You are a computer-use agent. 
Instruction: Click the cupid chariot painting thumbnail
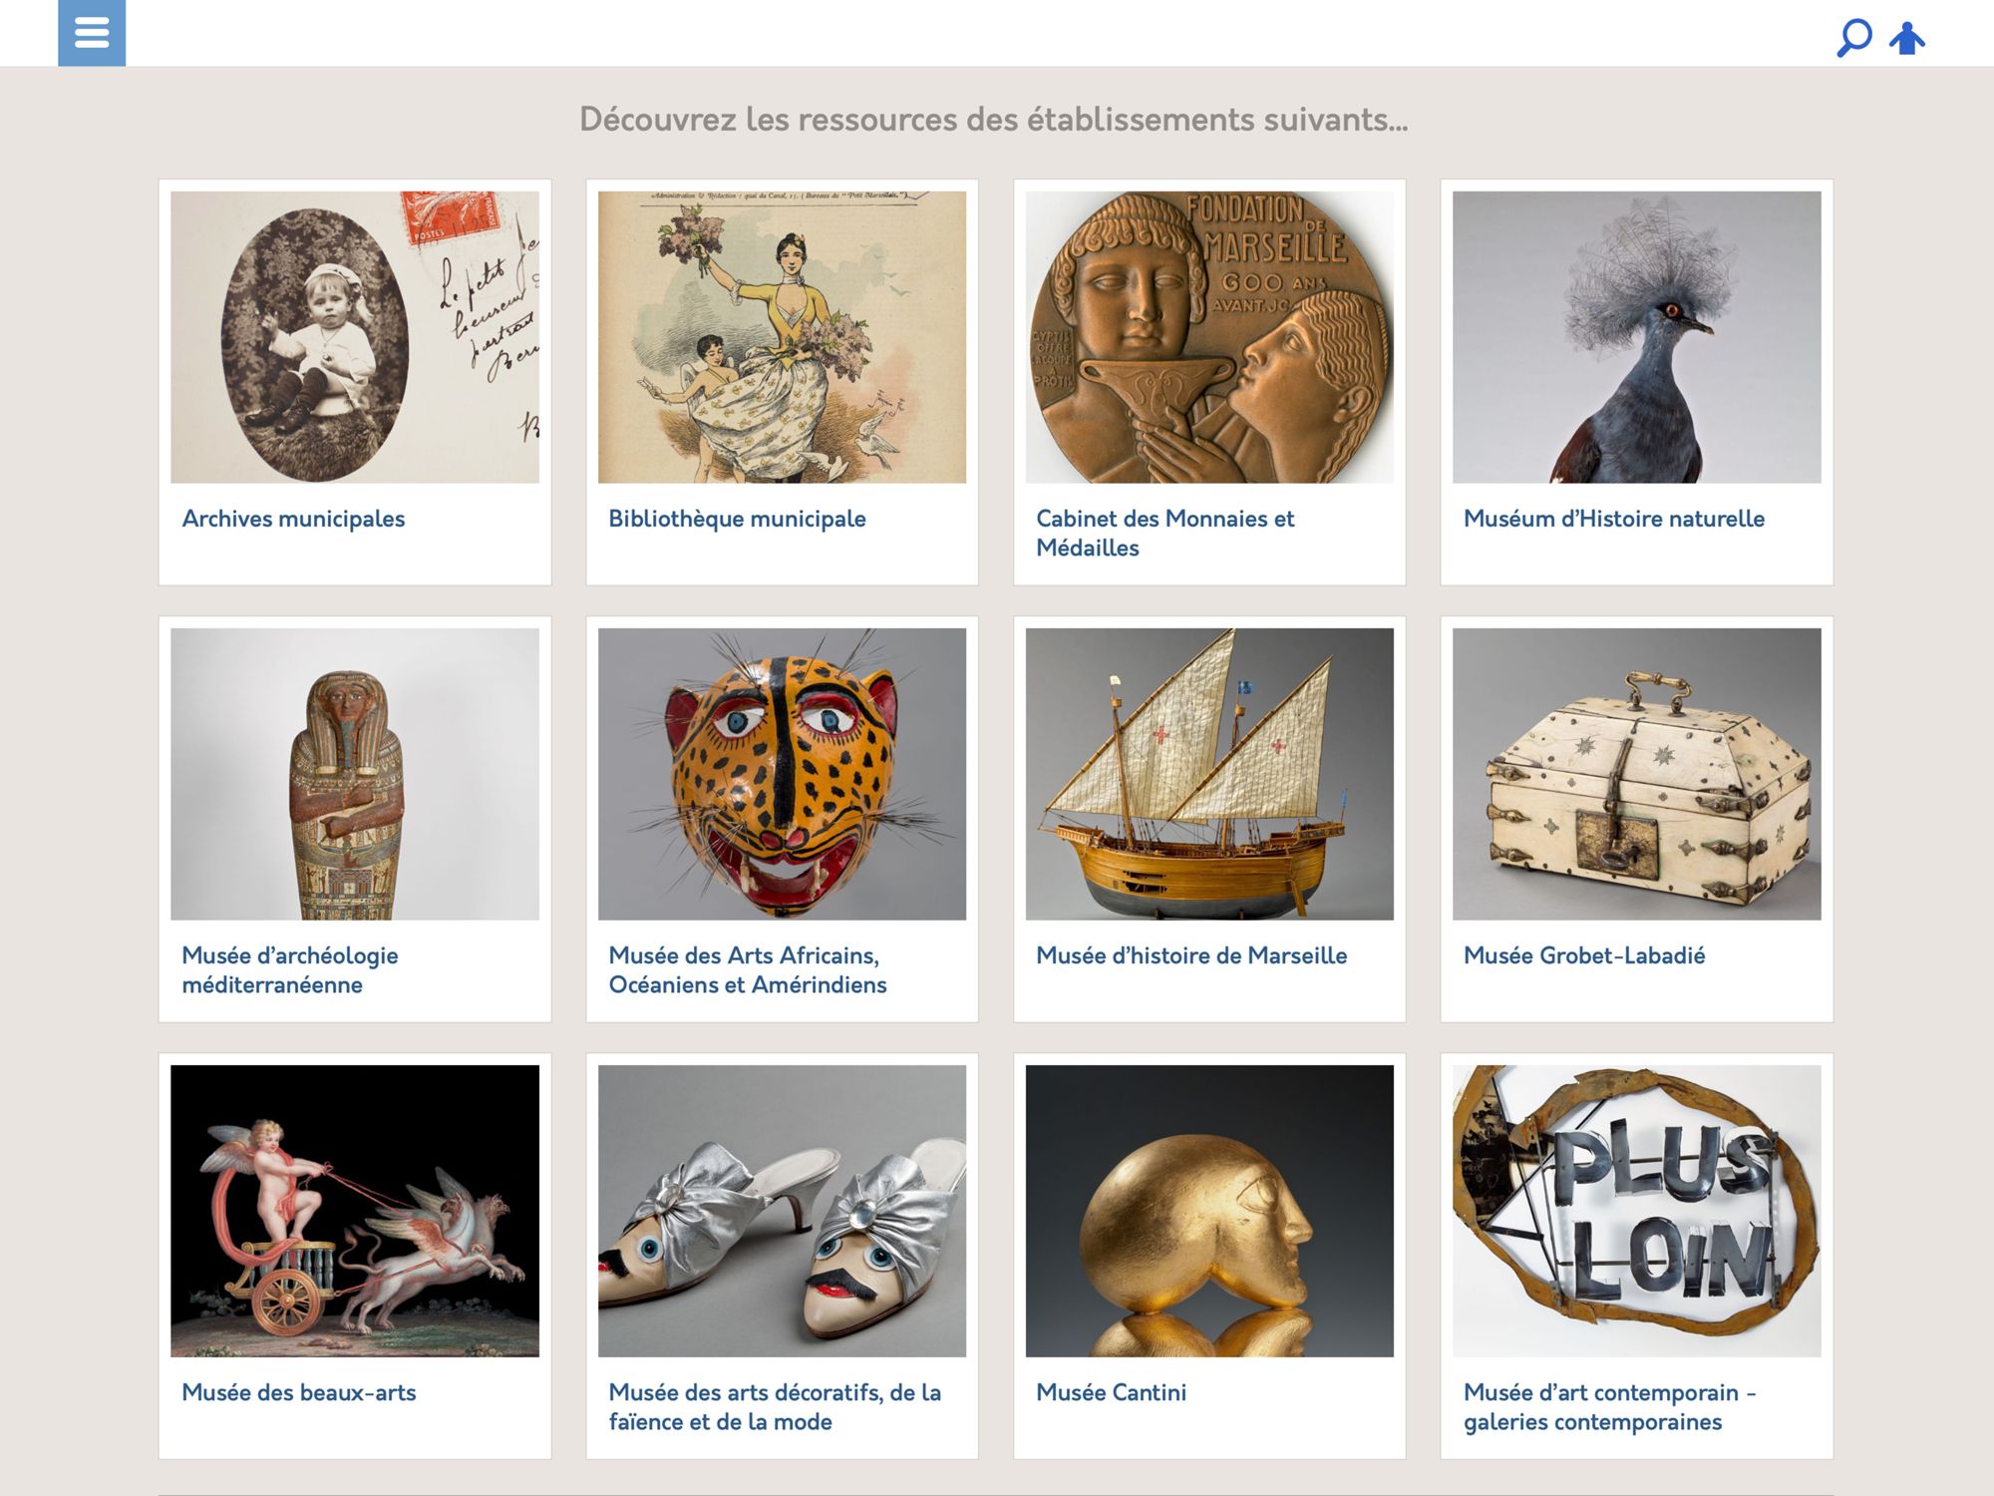[x=355, y=1211]
